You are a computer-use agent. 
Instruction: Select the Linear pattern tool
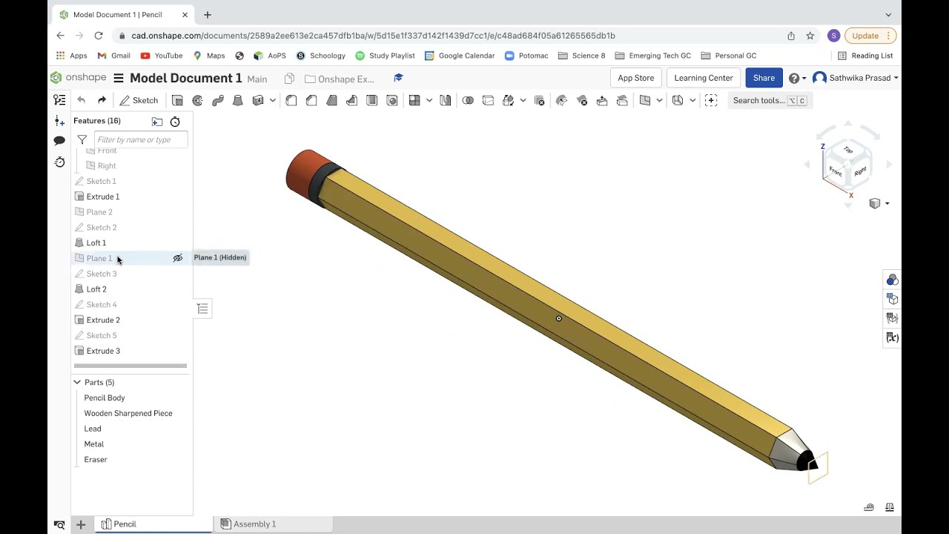[x=414, y=100]
